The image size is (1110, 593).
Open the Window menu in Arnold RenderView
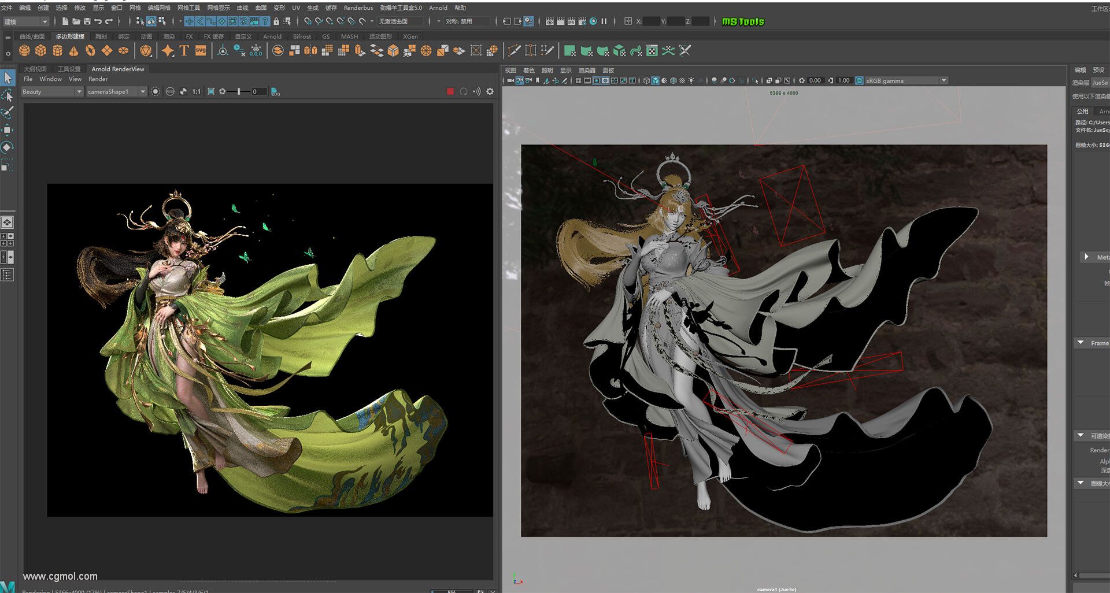(x=50, y=79)
